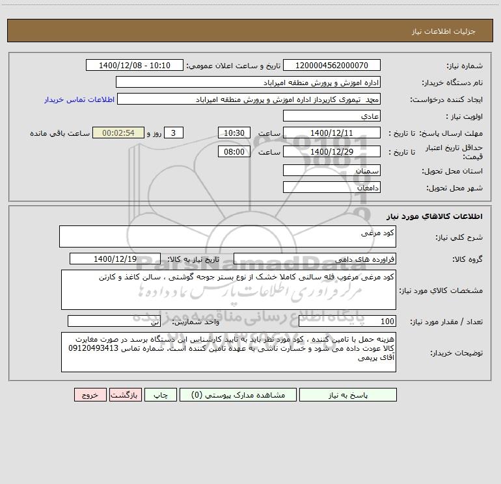Click the ساعت باقی مانده label
The image size is (501, 484).
click(60, 133)
